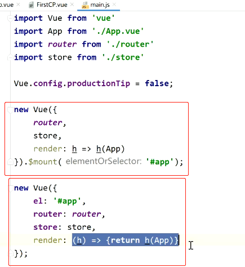Click the el property key
Viewport: 245px width, 267px height.
(38, 201)
